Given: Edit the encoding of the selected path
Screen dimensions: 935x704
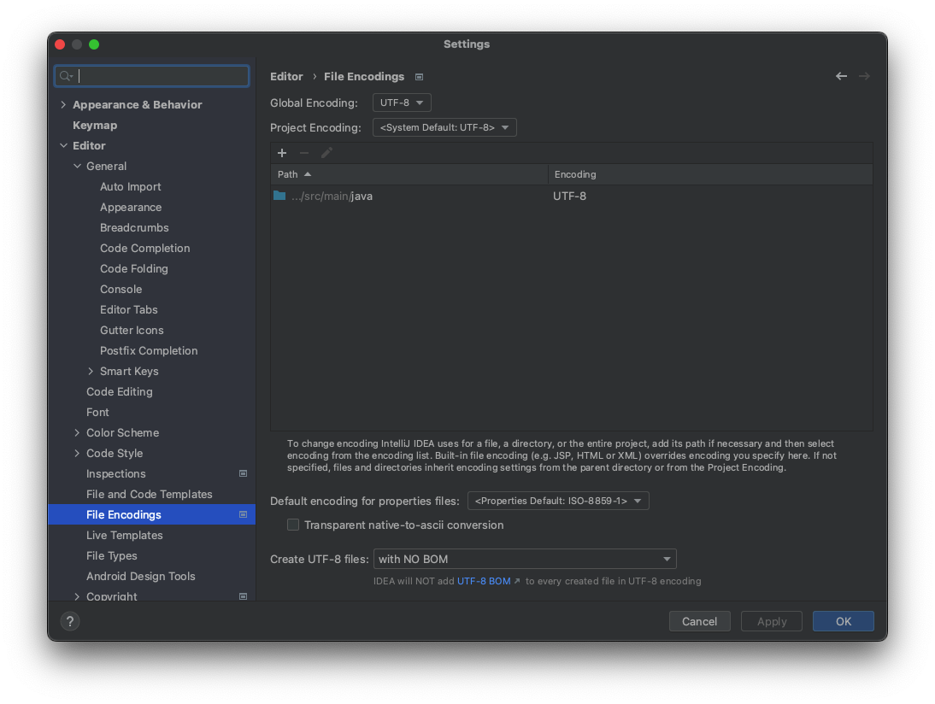Looking at the screenshot, I should (326, 153).
